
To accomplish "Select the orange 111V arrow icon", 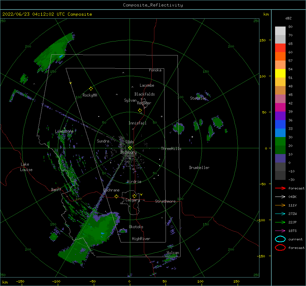I will 280,205.
